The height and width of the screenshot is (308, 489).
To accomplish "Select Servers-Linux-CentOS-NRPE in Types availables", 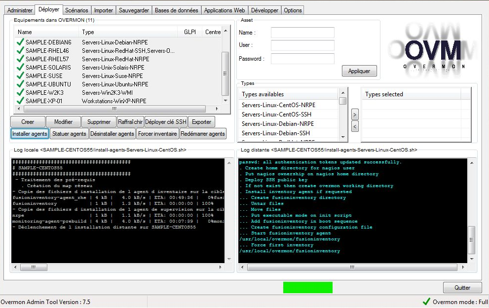I will pyautogui.click(x=278, y=105).
